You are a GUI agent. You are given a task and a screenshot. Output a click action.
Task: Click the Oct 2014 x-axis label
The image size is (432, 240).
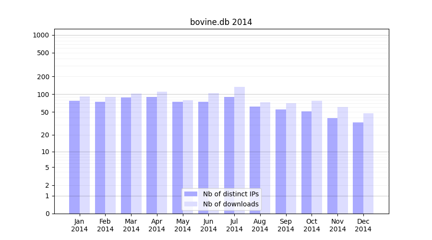[312, 225]
